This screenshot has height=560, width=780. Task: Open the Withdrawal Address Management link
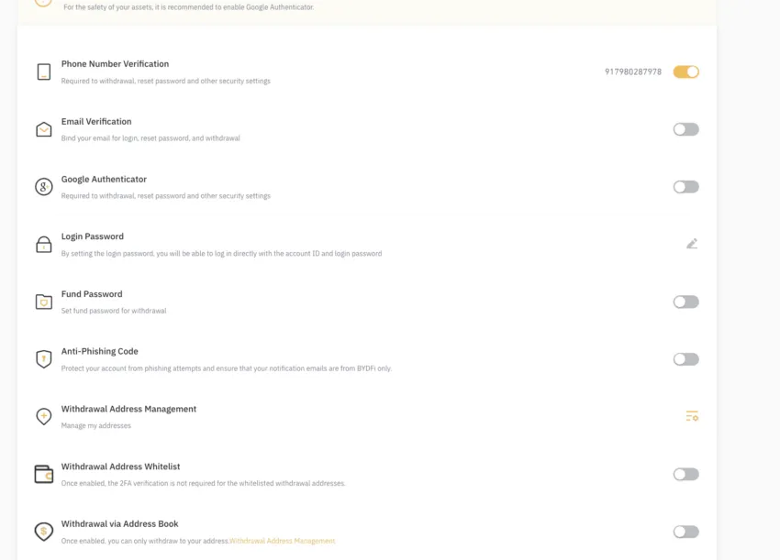pyautogui.click(x=283, y=541)
